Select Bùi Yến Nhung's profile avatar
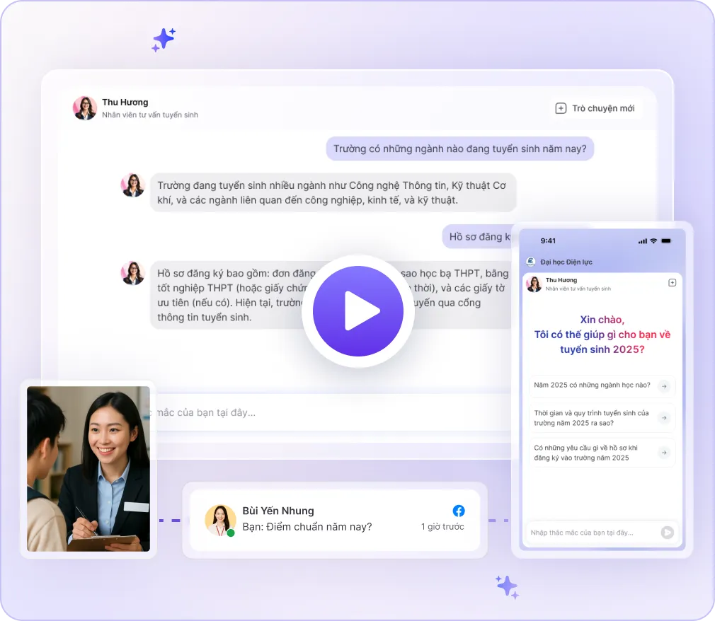 tap(220, 520)
